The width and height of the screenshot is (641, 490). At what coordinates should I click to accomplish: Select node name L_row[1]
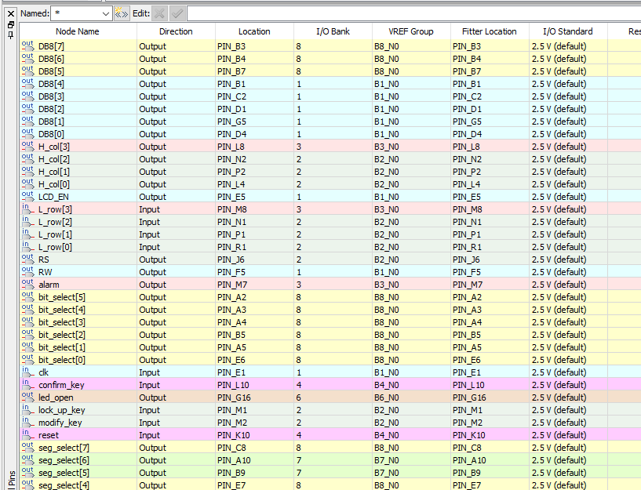point(55,234)
